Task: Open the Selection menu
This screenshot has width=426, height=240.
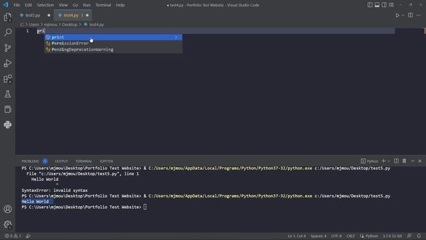Action: coord(45,5)
